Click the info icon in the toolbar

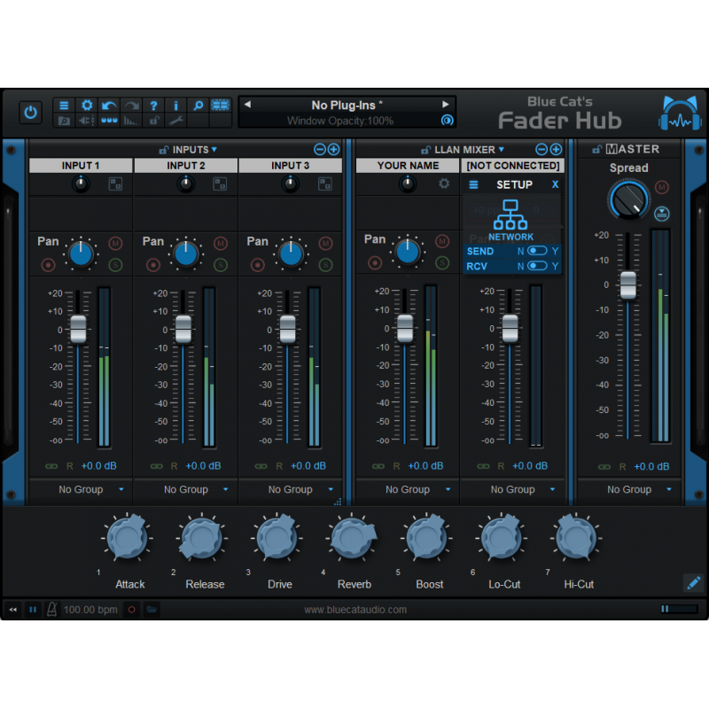175,104
